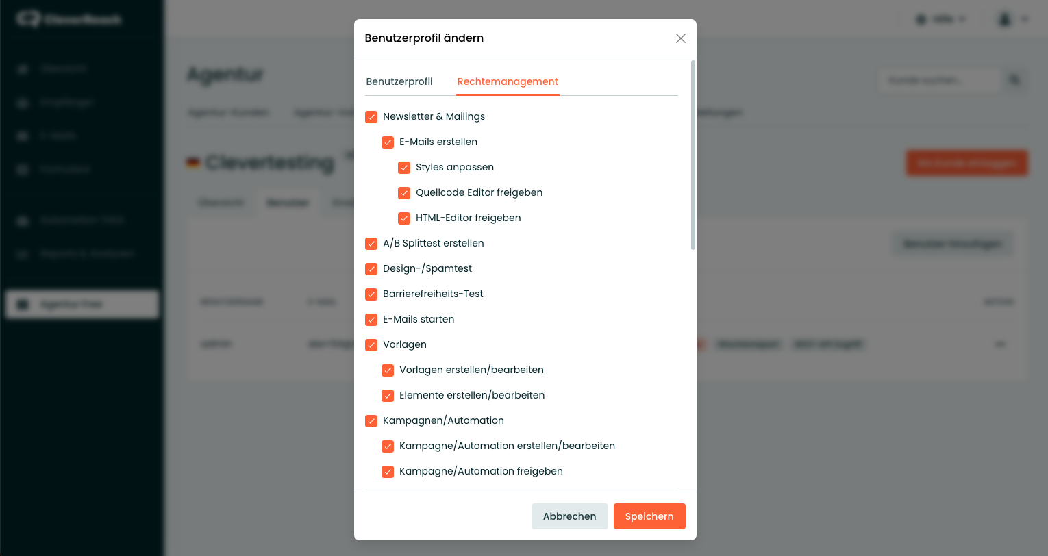1048x556 pixels.
Task: Toggle Design-/Spamtest checkbox
Action: [371, 269]
